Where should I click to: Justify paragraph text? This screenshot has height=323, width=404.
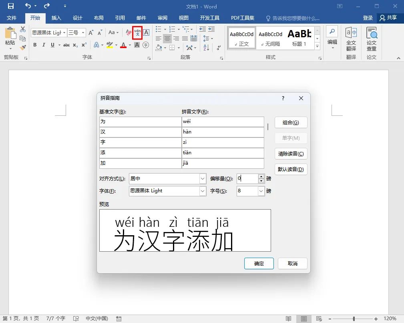[x=185, y=38]
